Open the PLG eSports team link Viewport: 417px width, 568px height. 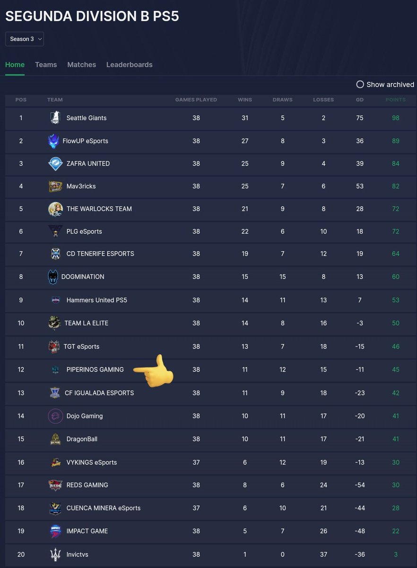pos(84,231)
